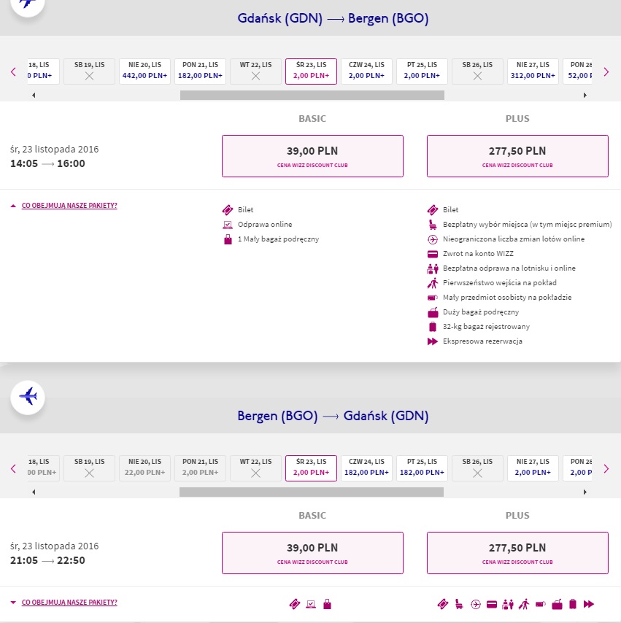Click unavailable outbound date SB 19, LIS
The width and height of the screenshot is (621, 623).
(90, 71)
